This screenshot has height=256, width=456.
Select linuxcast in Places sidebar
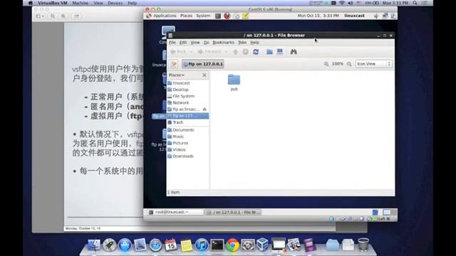pos(188,83)
